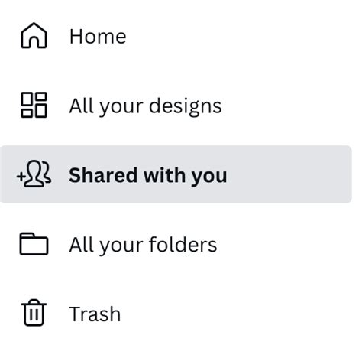Image resolution: width=362 pixels, height=361 pixels.
Task: Open All your designs
Action: pyautogui.click(x=176, y=105)
